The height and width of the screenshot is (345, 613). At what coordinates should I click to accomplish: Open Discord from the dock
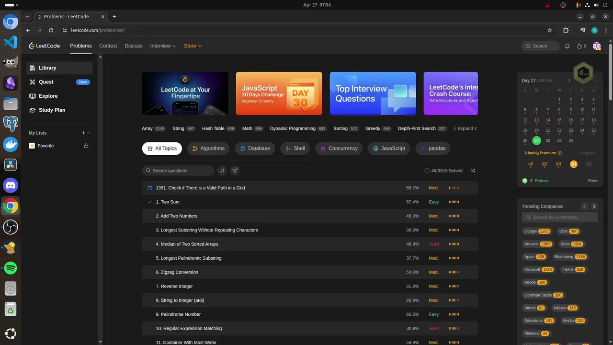click(11, 185)
